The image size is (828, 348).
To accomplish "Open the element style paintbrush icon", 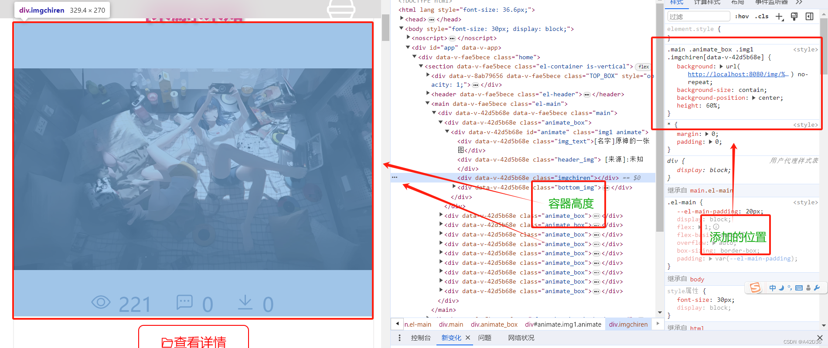I will [x=794, y=17].
